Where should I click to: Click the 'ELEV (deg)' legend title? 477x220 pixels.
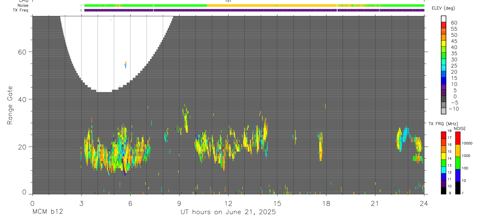click(444, 8)
